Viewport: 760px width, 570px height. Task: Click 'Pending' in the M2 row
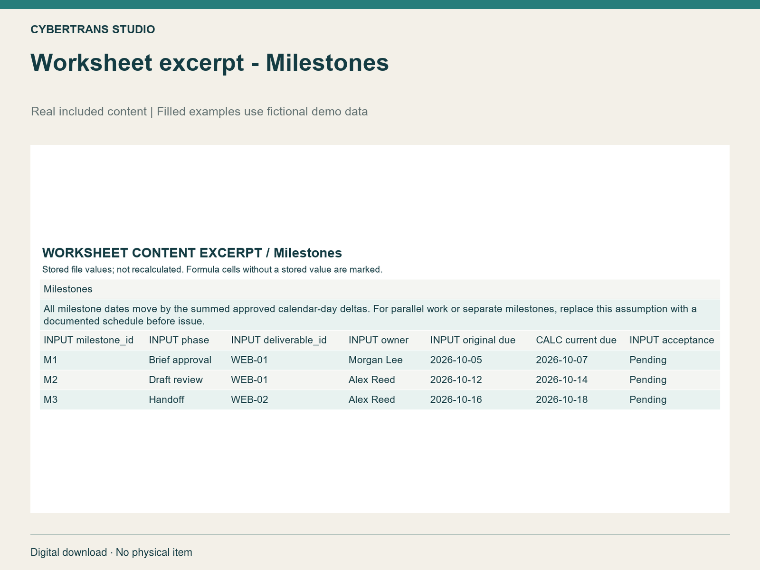648,380
